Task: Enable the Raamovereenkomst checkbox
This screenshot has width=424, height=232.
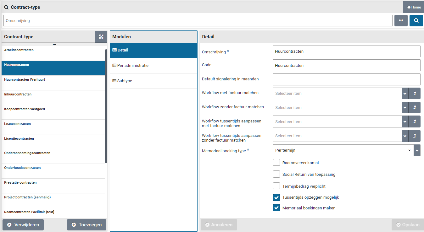Action: coord(276,163)
